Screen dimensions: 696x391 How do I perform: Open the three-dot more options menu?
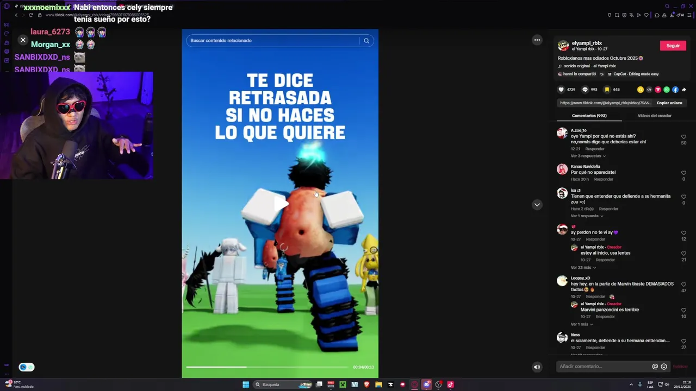pos(537,40)
